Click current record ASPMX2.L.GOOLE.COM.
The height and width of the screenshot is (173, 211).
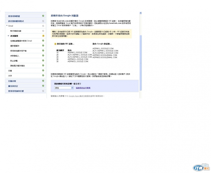click(x=78, y=59)
